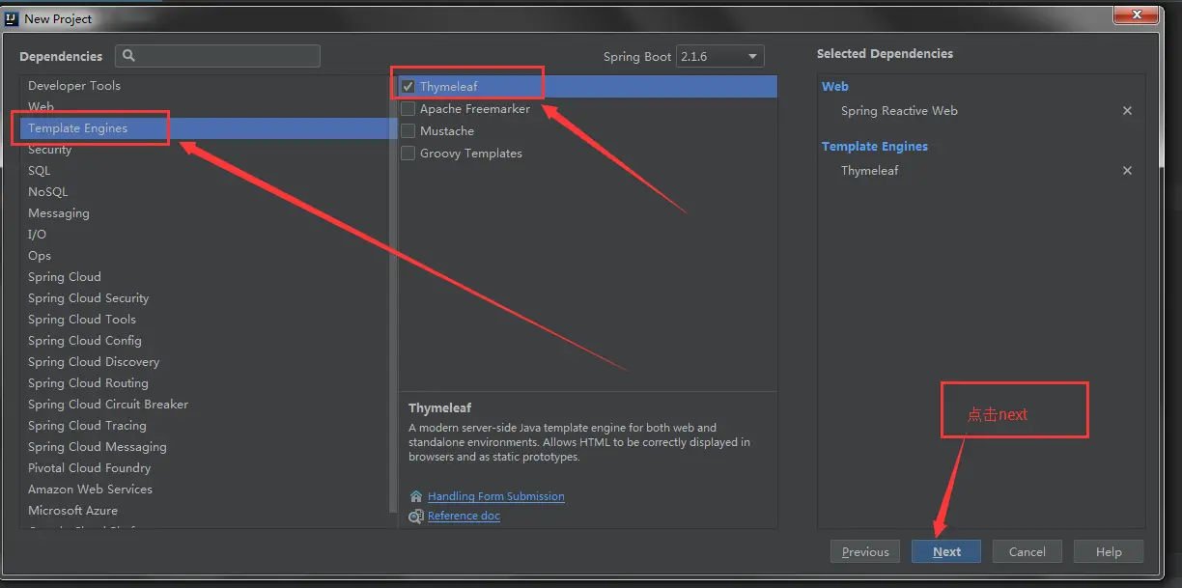The height and width of the screenshot is (588, 1182).
Task: Cancel the New Project wizard
Action: (x=1027, y=552)
